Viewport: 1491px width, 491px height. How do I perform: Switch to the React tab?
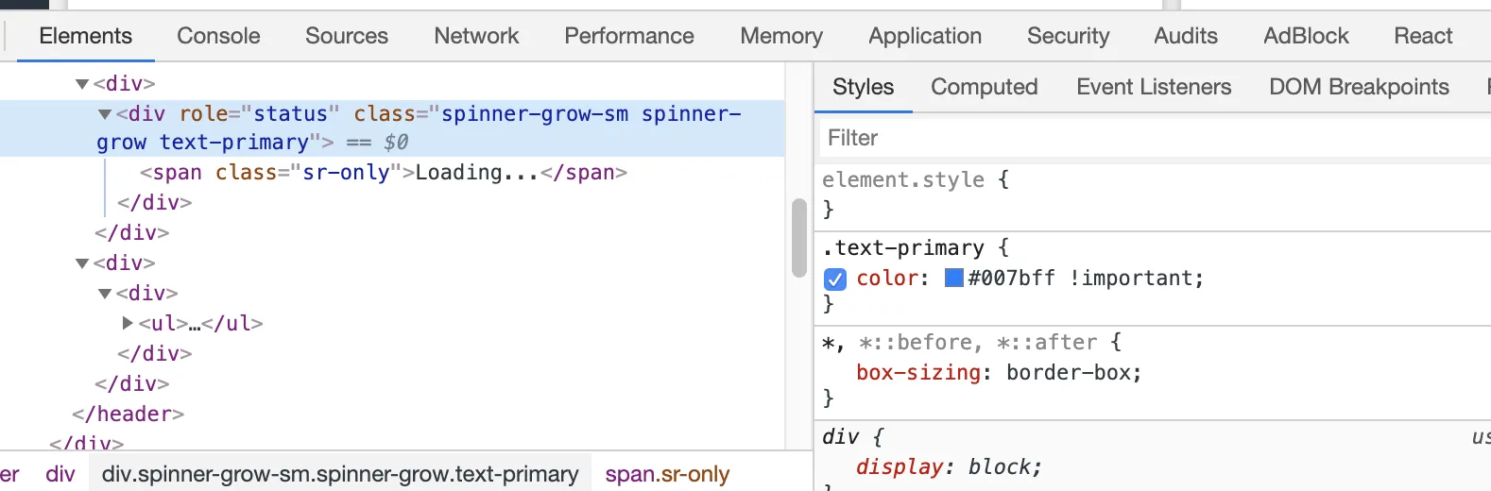[x=1423, y=36]
